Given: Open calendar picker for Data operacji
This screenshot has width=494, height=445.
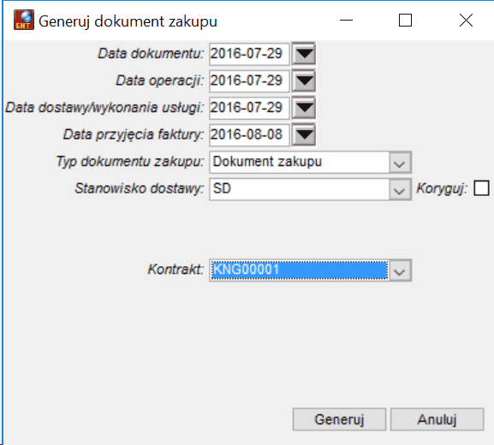Looking at the screenshot, I should 304,80.
